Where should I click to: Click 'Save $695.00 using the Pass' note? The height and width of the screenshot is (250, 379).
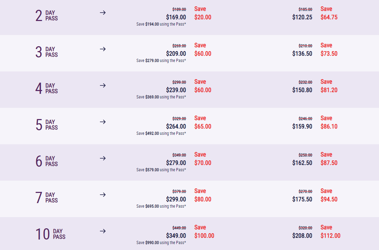click(161, 206)
